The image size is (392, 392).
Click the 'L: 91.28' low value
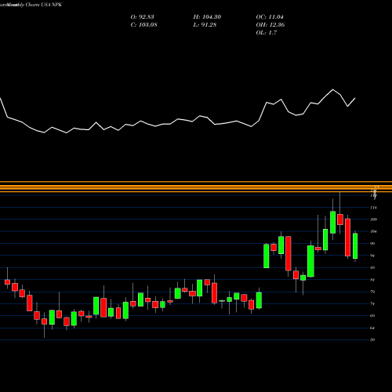click(x=205, y=25)
